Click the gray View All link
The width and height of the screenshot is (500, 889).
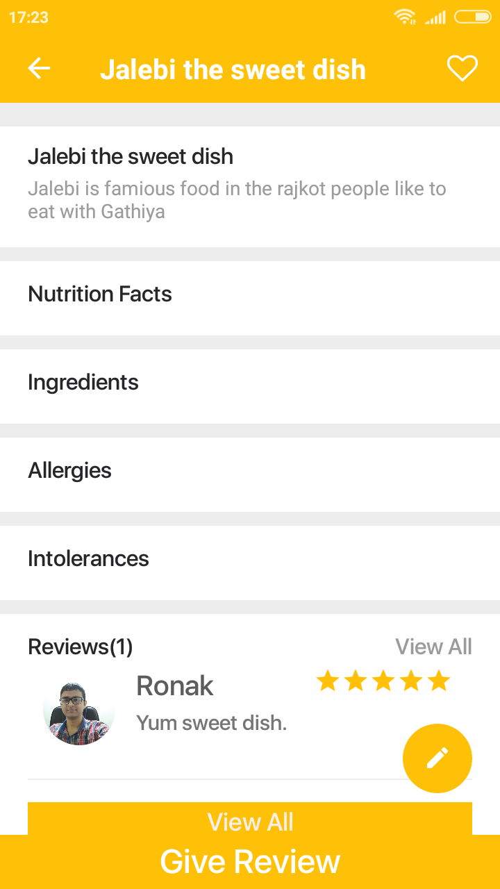click(433, 647)
